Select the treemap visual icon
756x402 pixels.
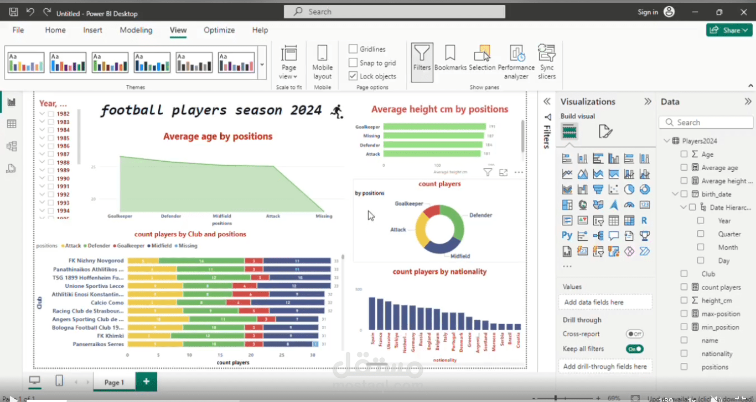[x=567, y=205]
